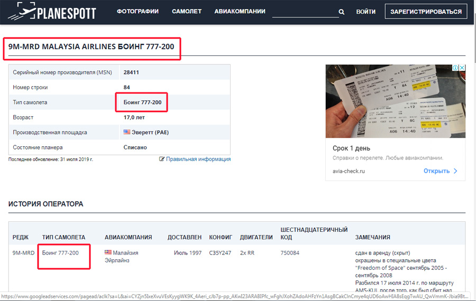Click the hex code 750084
476x301 pixels.
pyautogui.click(x=290, y=253)
